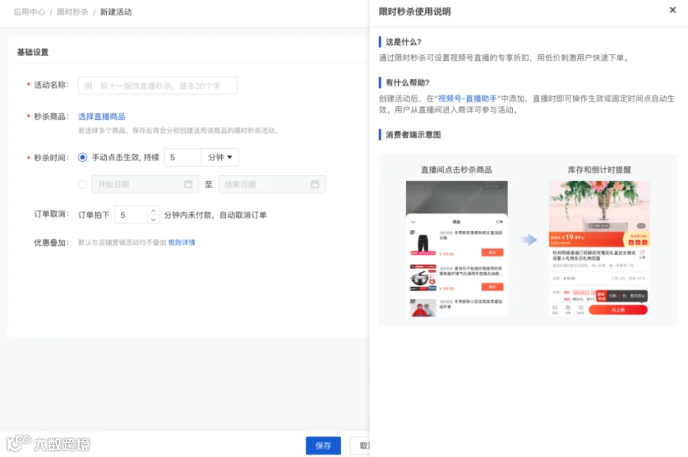Close the 限时秒杀使用说明 panel

[x=672, y=10]
